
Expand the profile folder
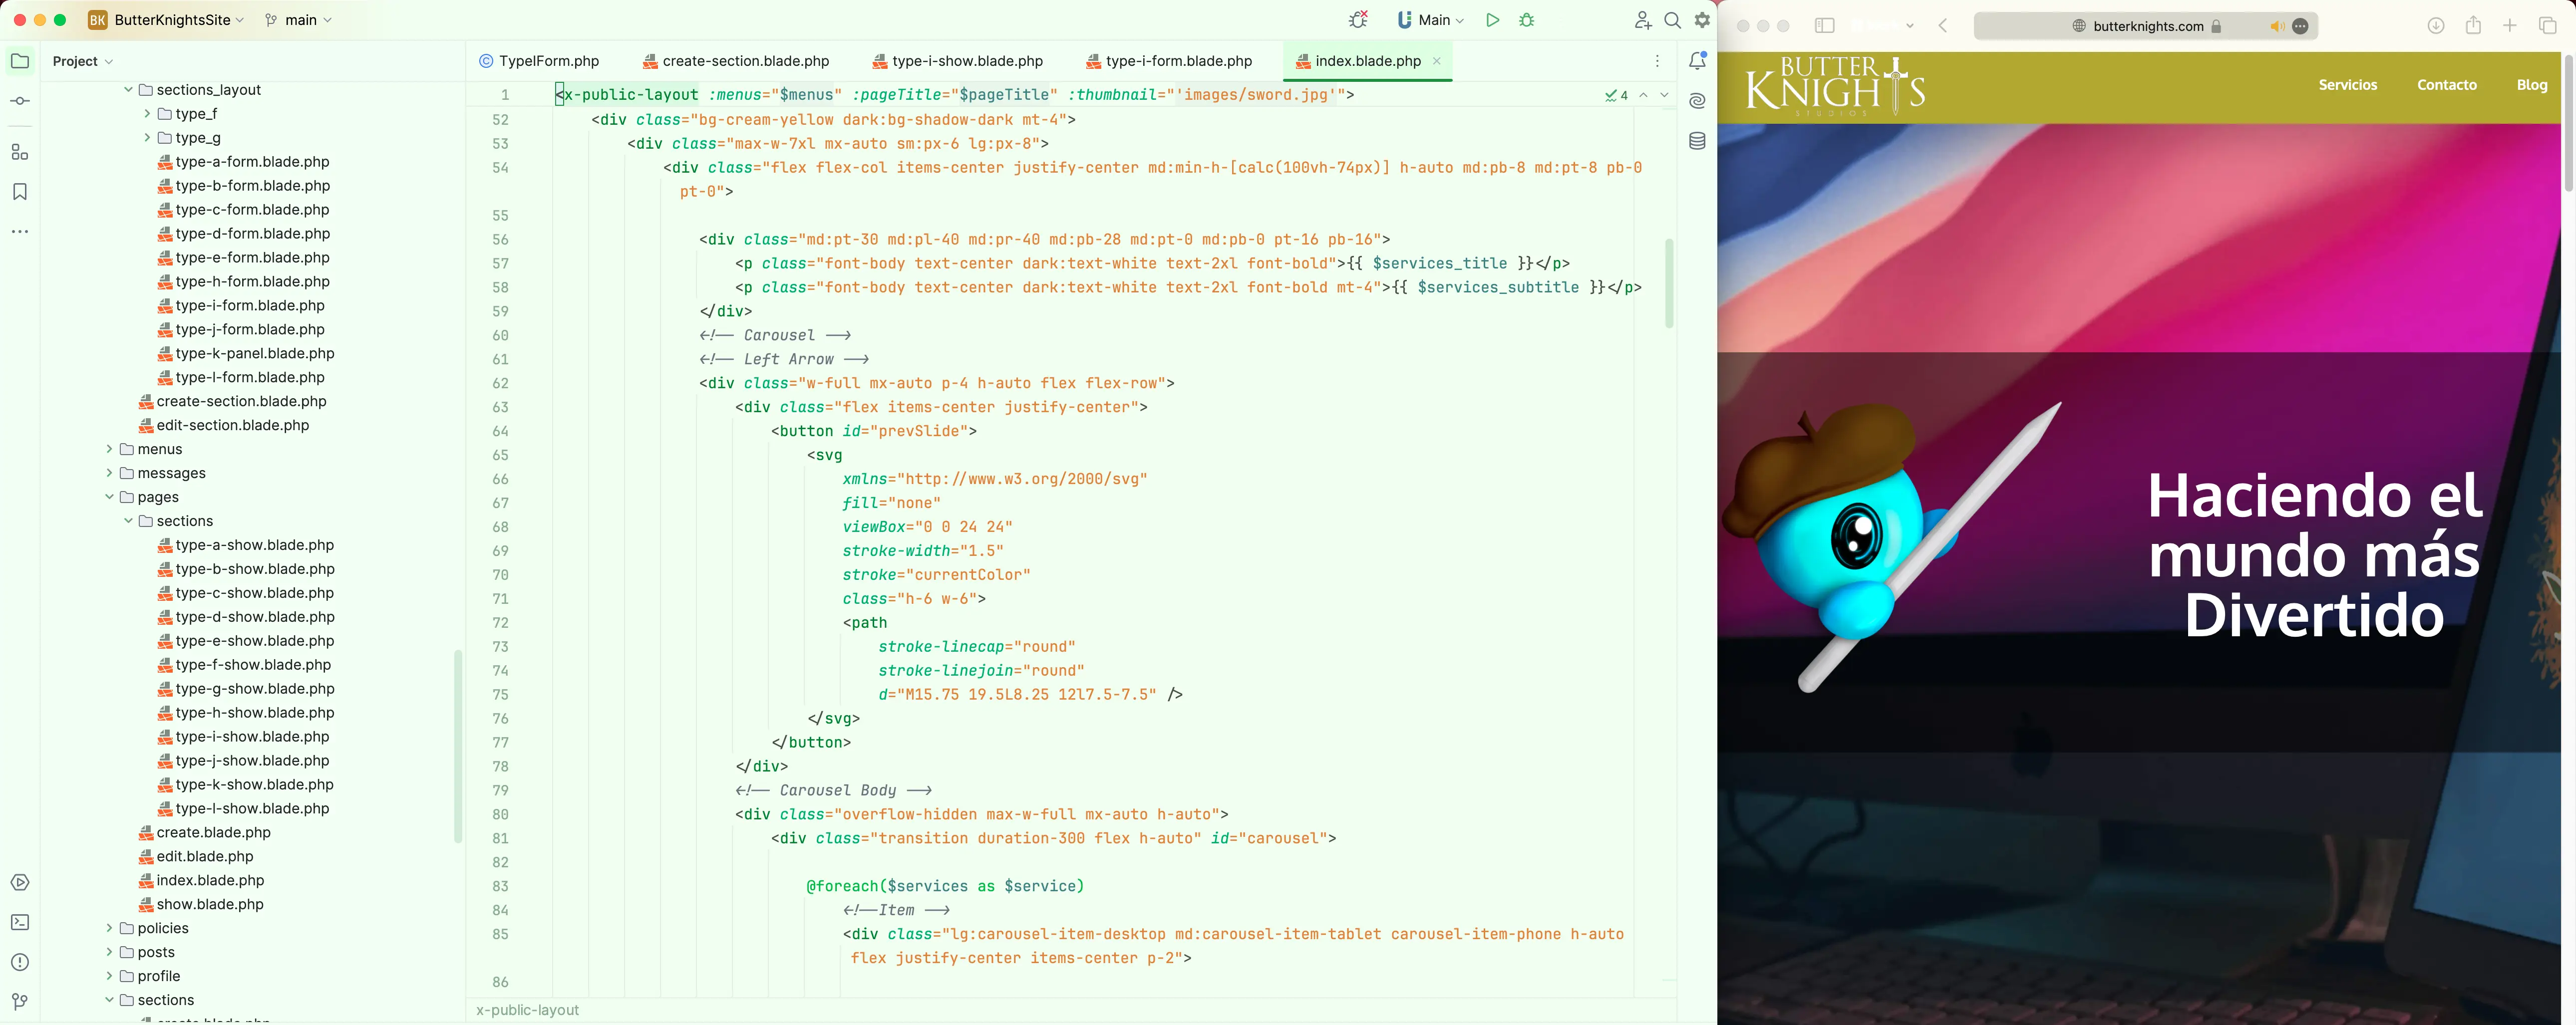pos(109,976)
